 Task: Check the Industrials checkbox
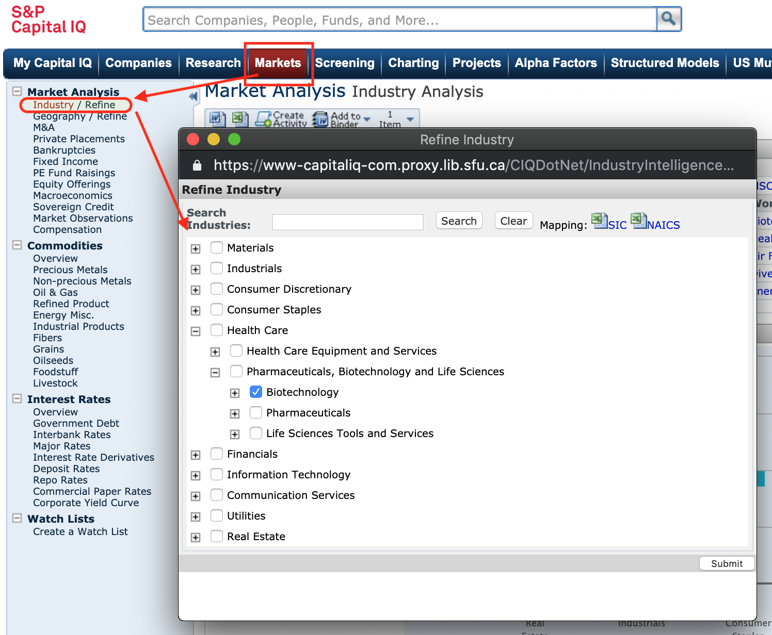(x=217, y=268)
